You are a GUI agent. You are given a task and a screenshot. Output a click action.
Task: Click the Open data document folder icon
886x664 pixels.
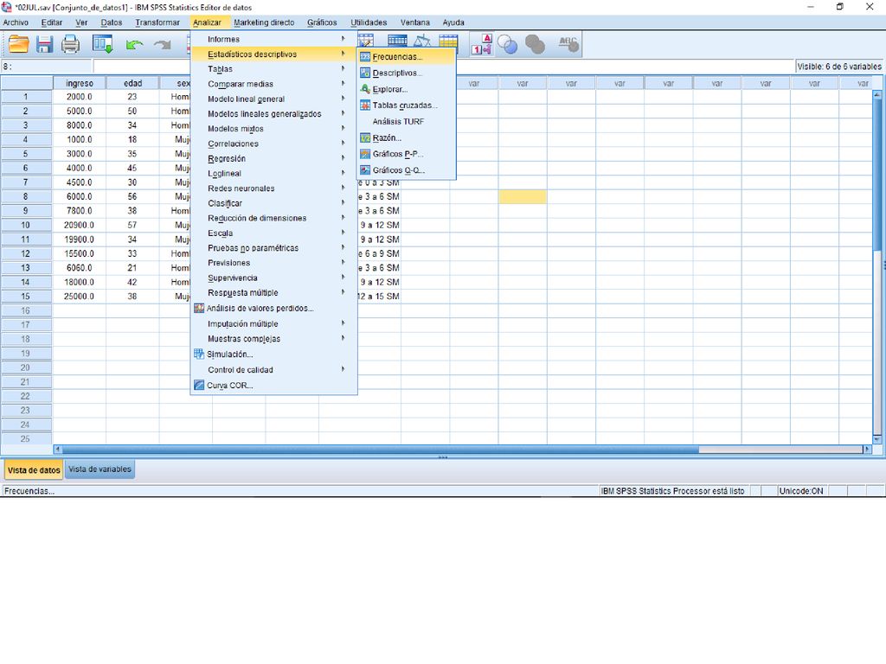tap(19, 44)
